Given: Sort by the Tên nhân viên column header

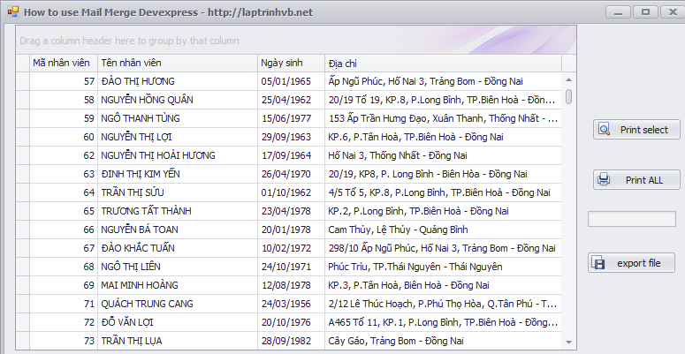Looking at the screenshot, I should 178,63.
